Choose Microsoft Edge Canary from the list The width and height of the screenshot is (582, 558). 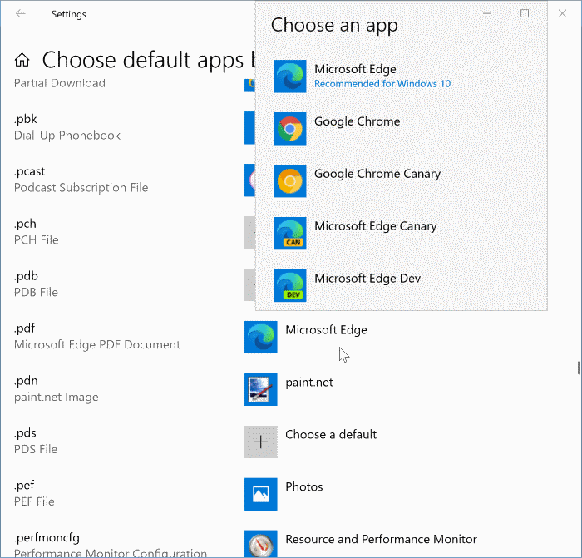[x=402, y=233]
